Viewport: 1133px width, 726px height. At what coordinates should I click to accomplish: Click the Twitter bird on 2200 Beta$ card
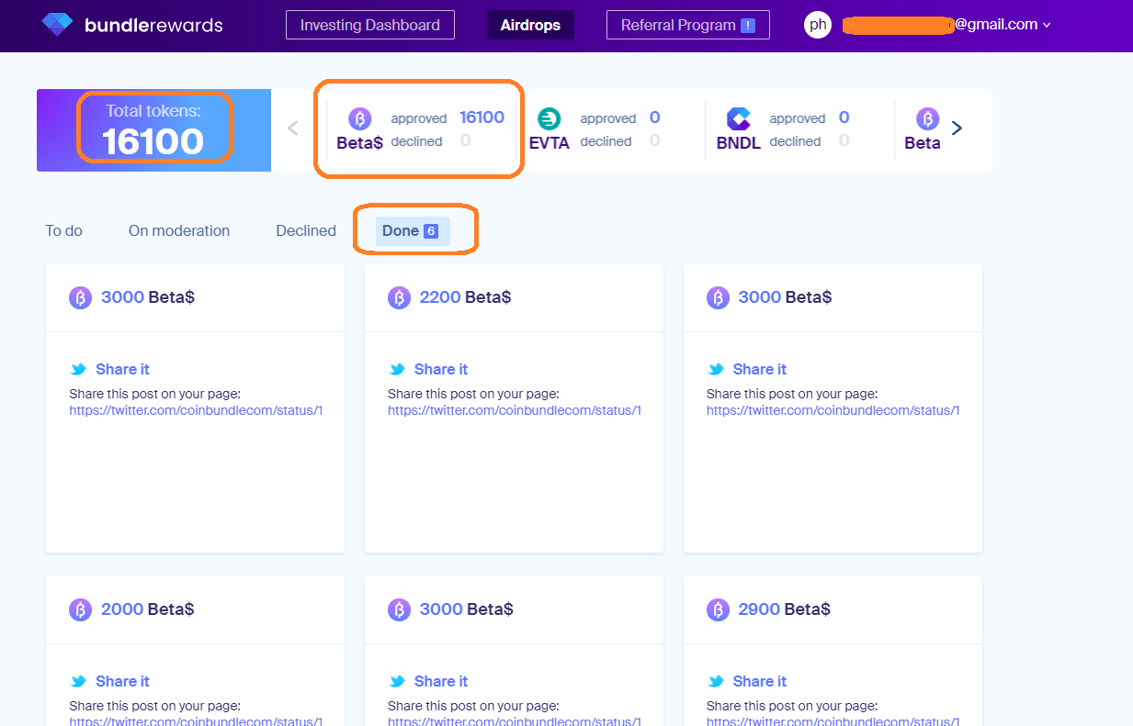pos(397,369)
